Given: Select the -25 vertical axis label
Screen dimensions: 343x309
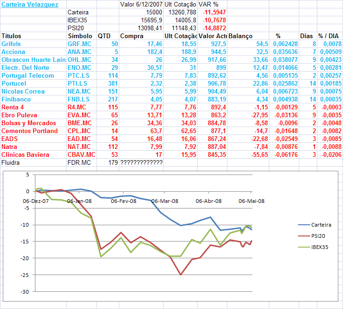Looking at the screenshot, I should click(x=25, y=275).
